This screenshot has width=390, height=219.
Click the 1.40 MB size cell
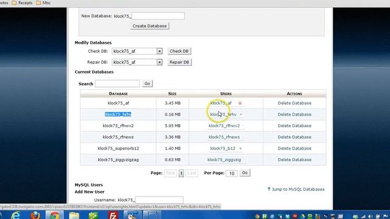[x=172, y=148]
